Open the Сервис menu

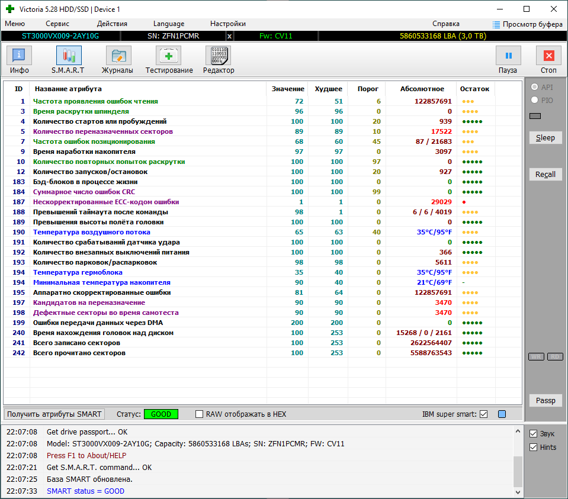(57, 24)
